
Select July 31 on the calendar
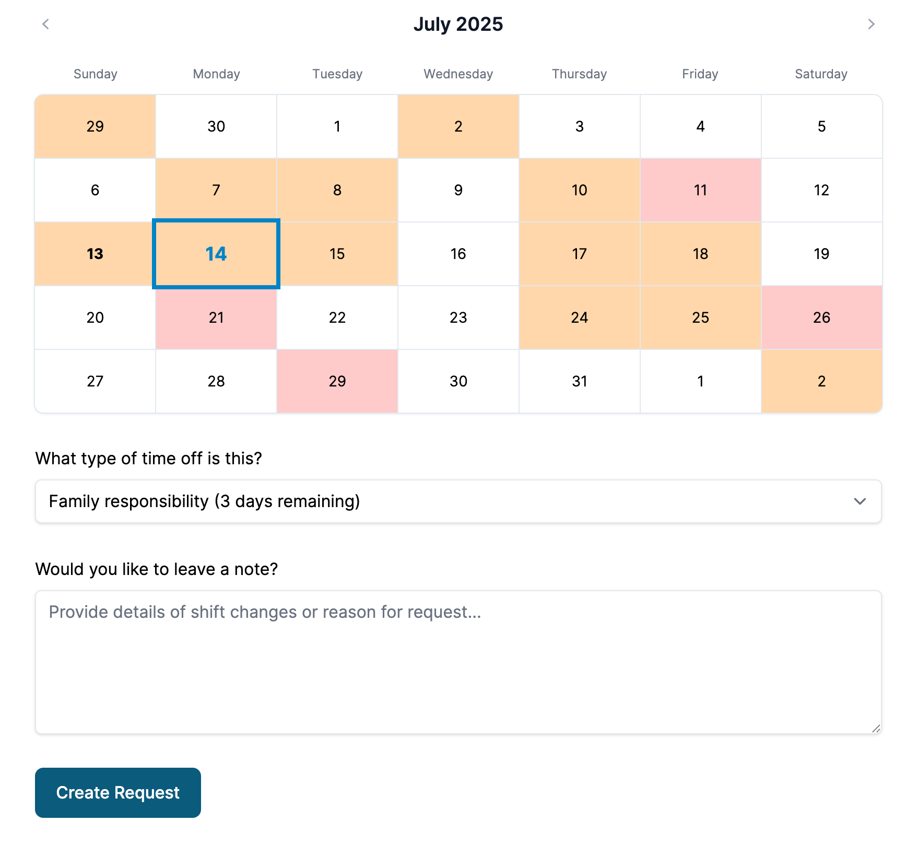(579, 381)
